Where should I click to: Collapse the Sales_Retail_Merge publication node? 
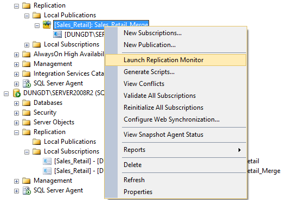tap(37, 25)
